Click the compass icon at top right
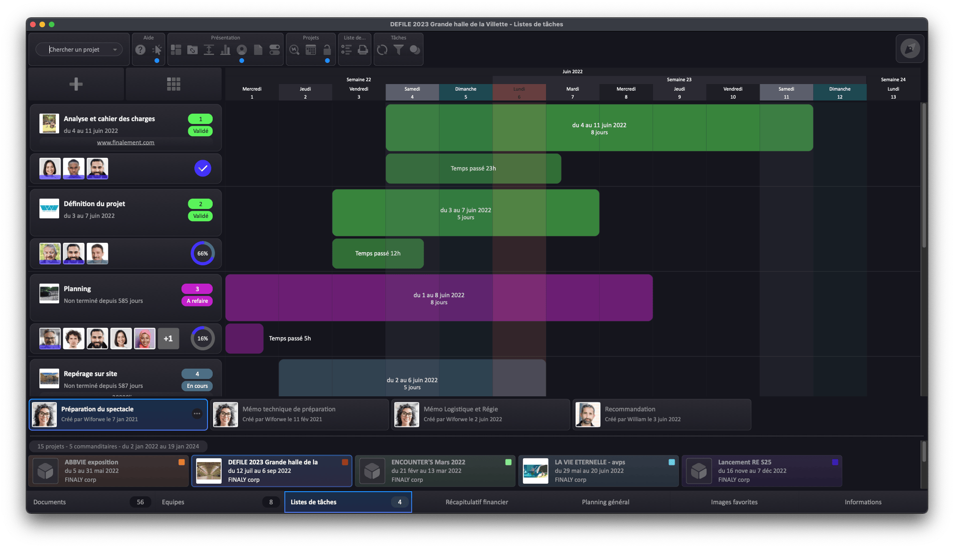 click(909, 49)
